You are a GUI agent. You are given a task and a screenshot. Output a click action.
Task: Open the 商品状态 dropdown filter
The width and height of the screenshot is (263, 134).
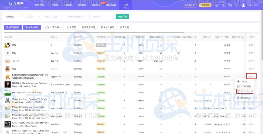tap(33, 16)
